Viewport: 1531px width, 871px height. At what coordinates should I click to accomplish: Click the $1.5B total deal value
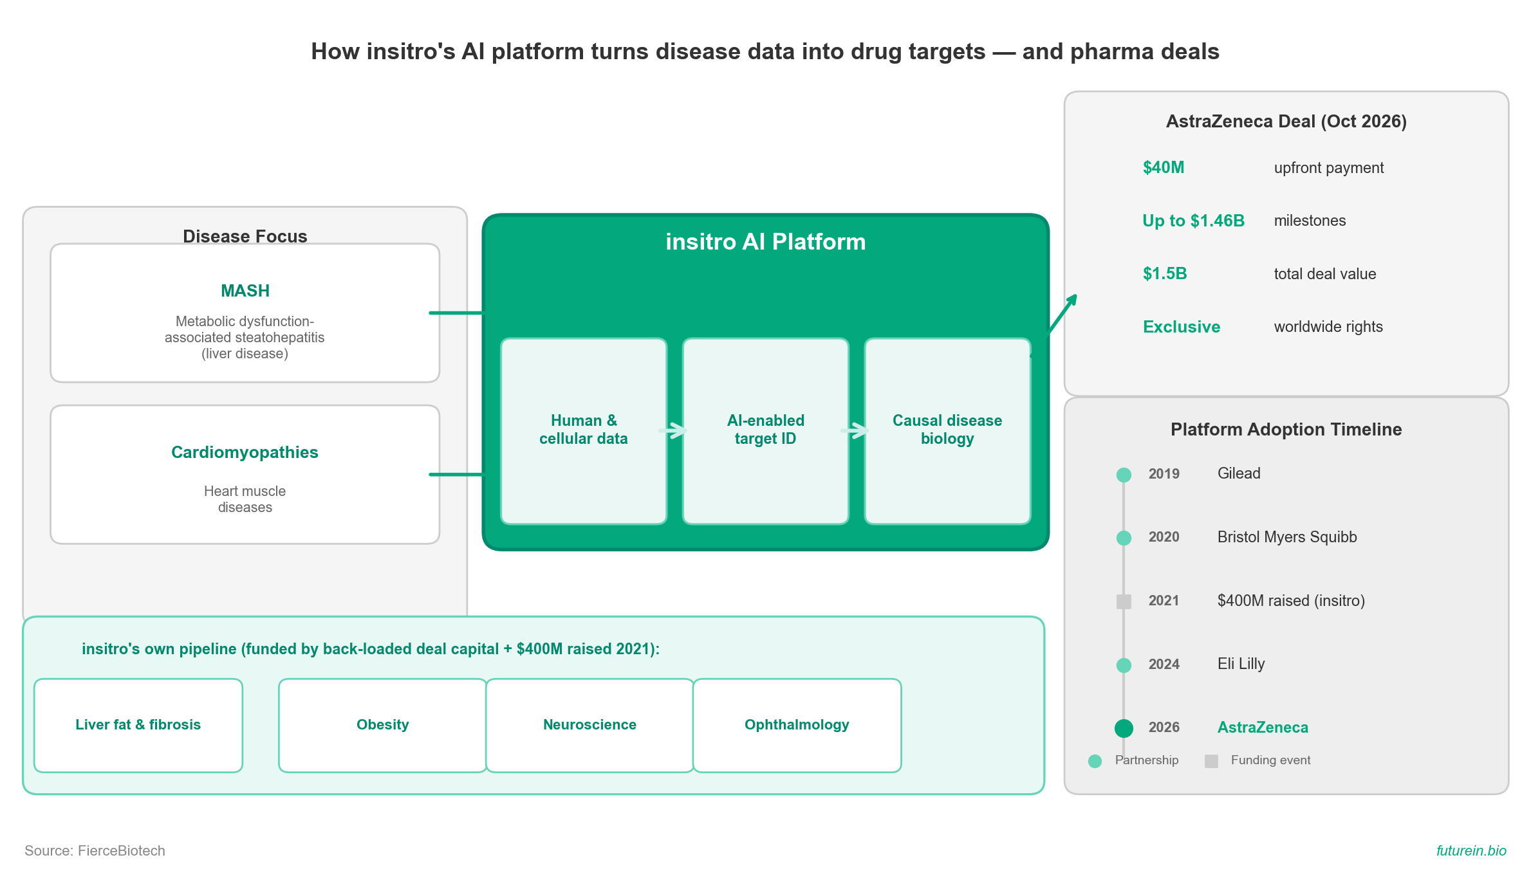pos(1165,273)
